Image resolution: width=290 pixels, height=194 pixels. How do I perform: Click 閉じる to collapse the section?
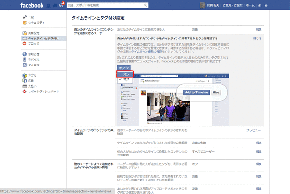257,39
